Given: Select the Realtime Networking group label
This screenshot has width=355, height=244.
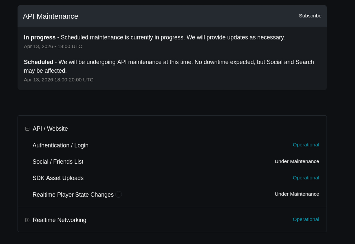Looking at the screenshot, I should (x=59, y=220).
